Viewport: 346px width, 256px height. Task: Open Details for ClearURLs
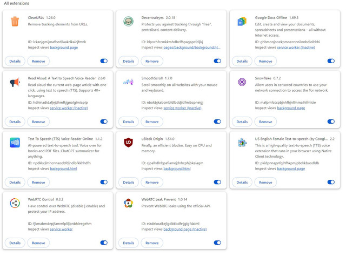coord(15,61)
